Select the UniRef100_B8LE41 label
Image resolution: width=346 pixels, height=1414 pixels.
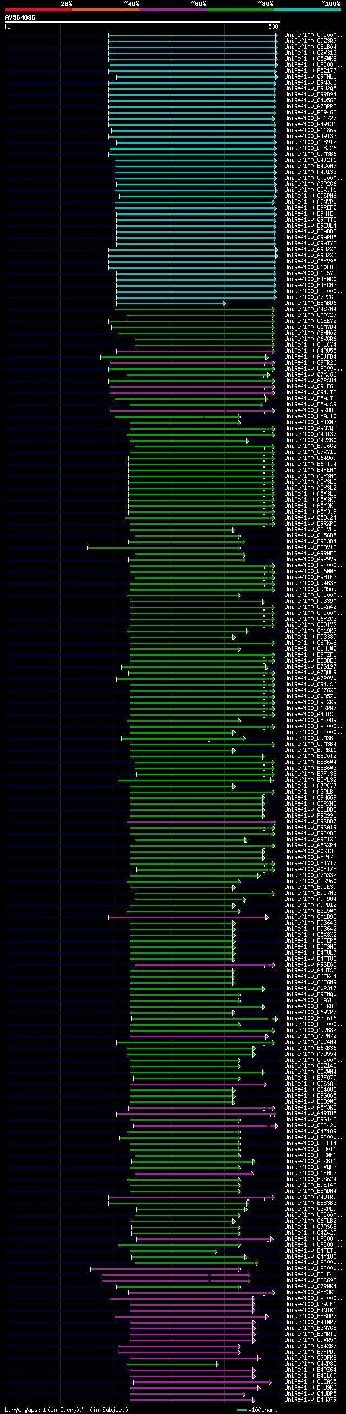[x=310, y=1275]
